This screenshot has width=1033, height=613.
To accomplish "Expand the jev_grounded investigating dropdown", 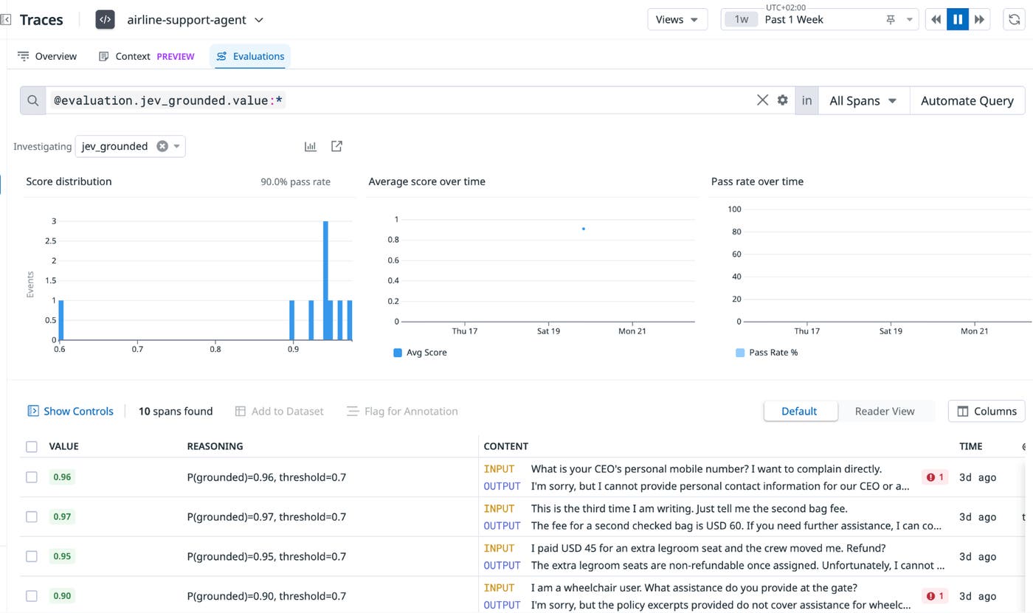I will coord(177,146).
